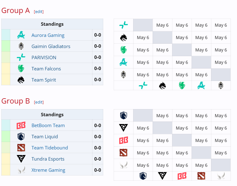Click Team Spirit dragon logo in standings
The width and height of the screenshot is (237, 186).
(x=21, y=80)
